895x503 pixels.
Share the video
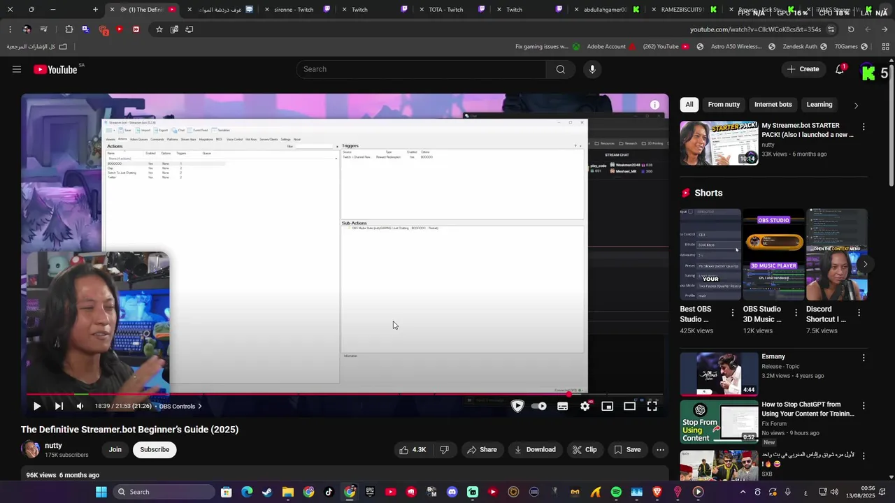(482, 449)
